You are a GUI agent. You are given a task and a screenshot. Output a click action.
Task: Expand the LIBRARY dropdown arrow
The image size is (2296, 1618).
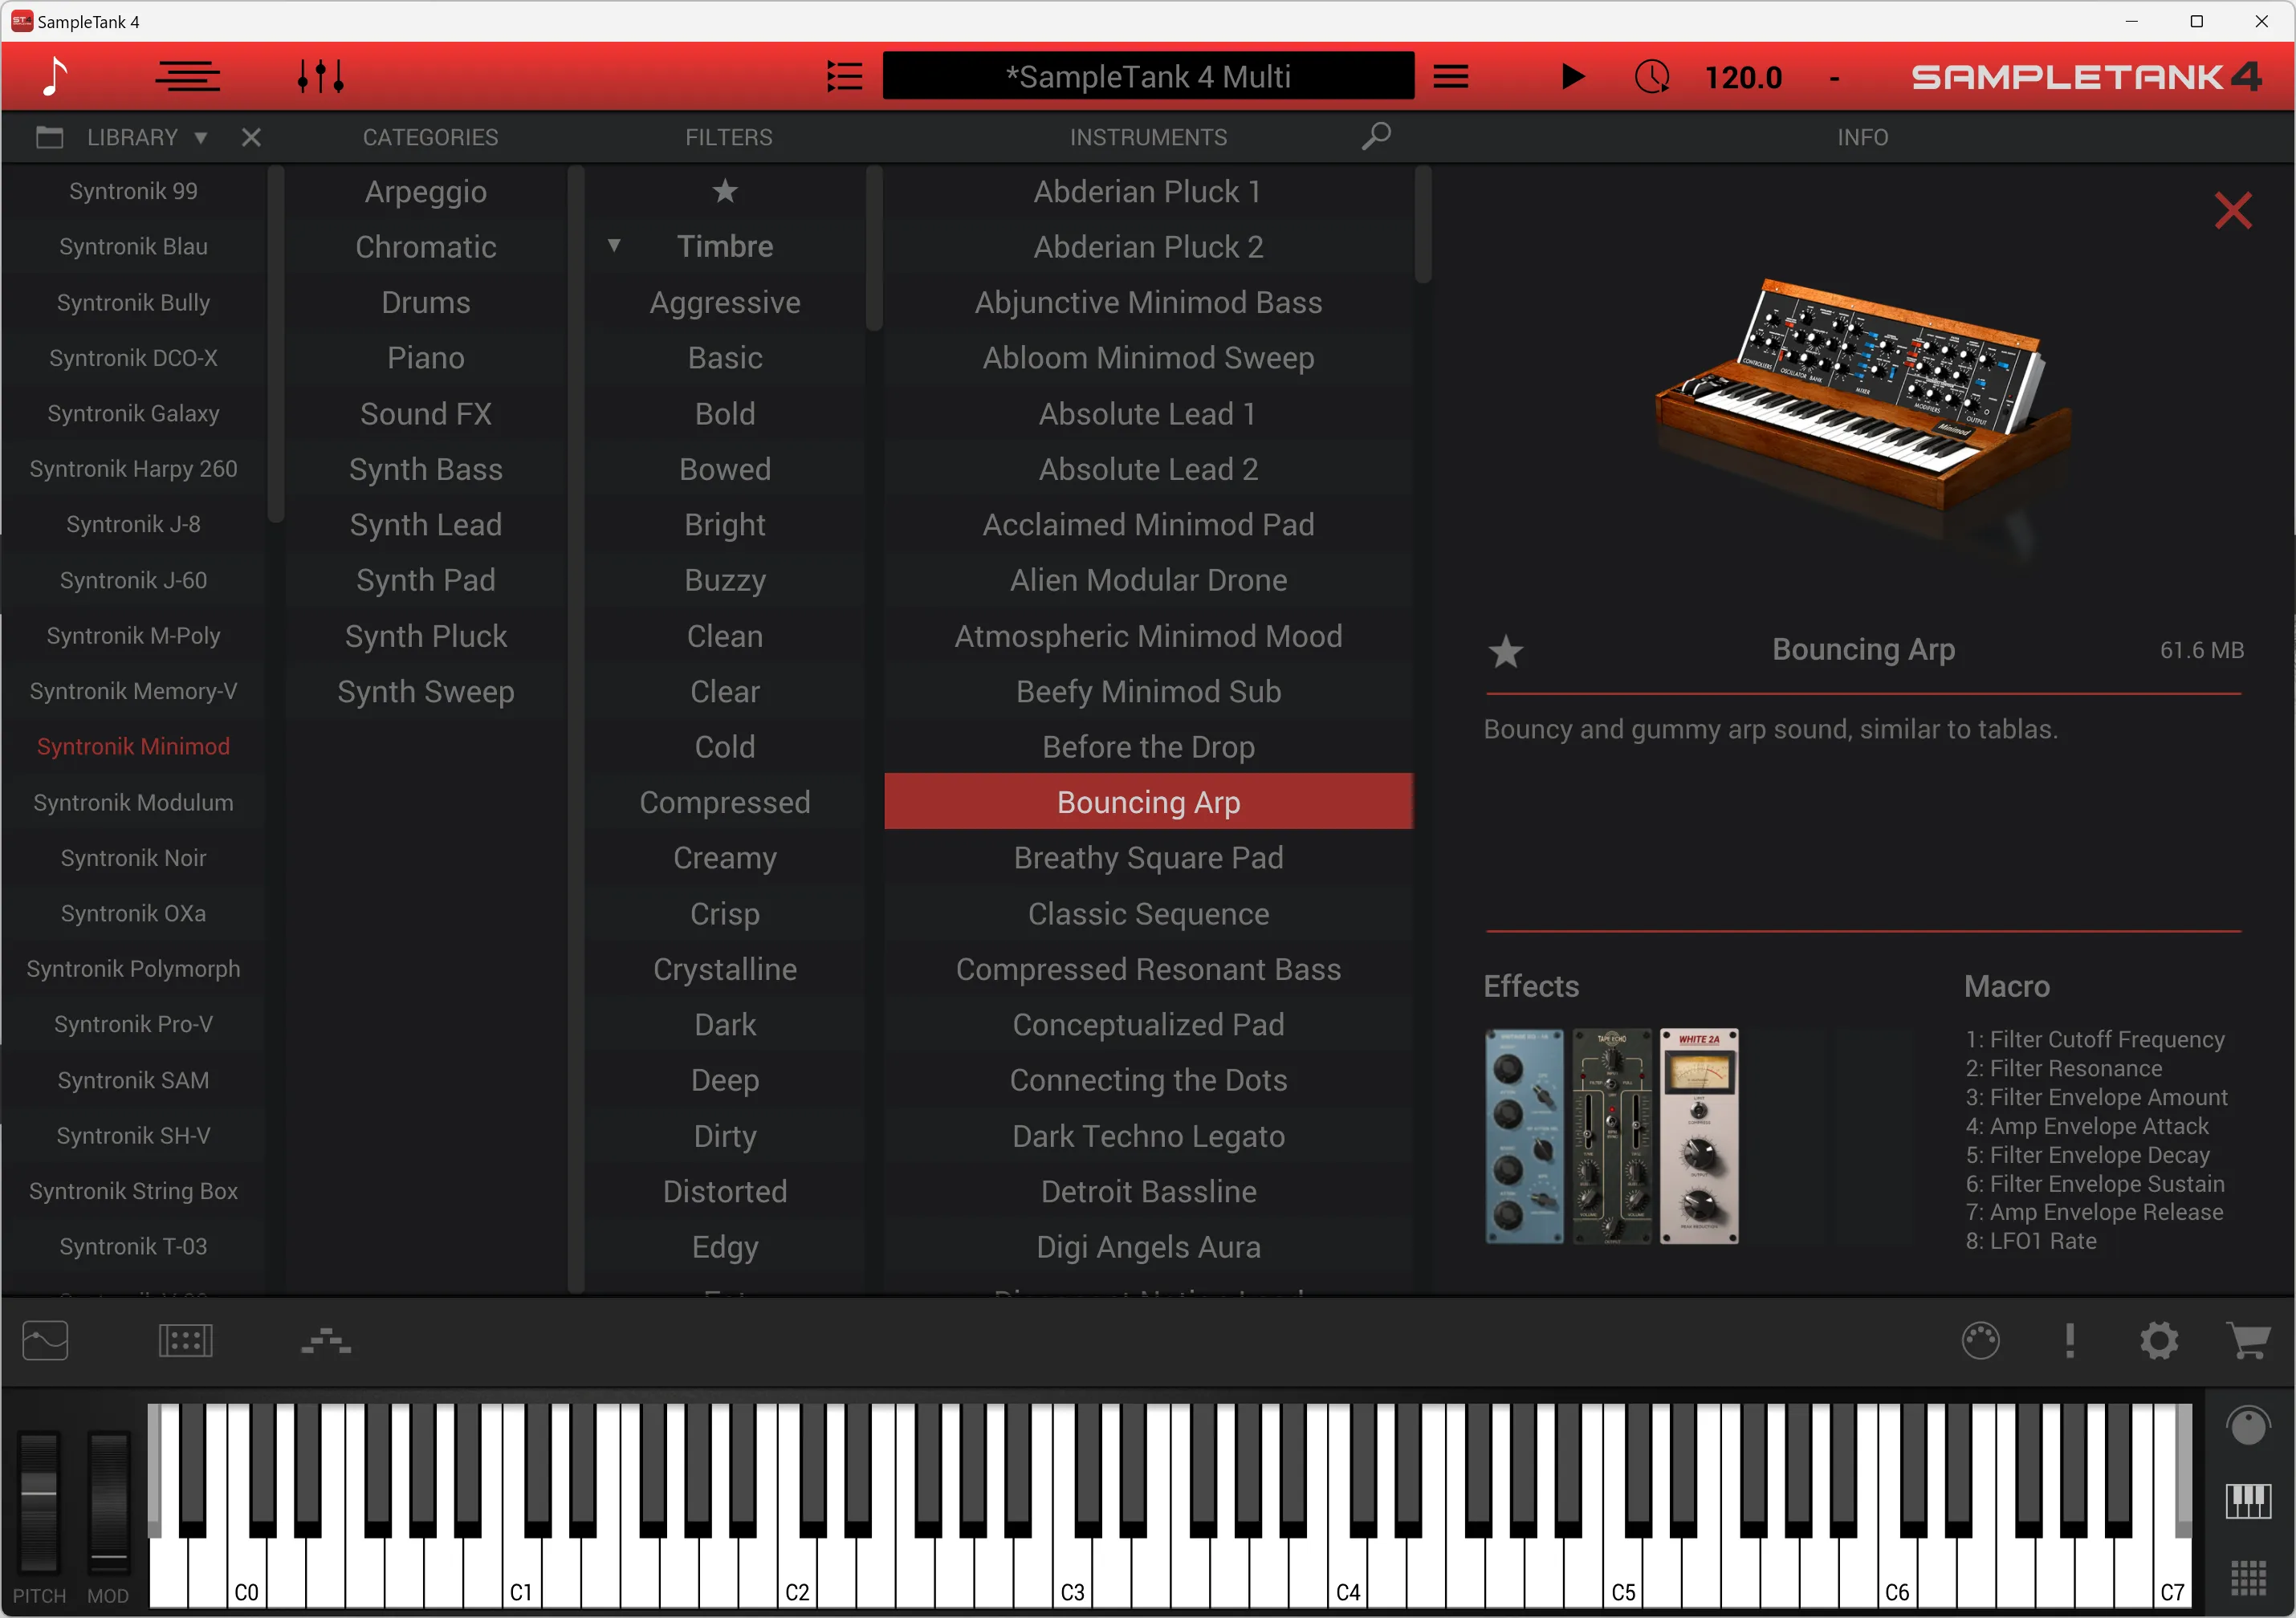click(201, 138)
